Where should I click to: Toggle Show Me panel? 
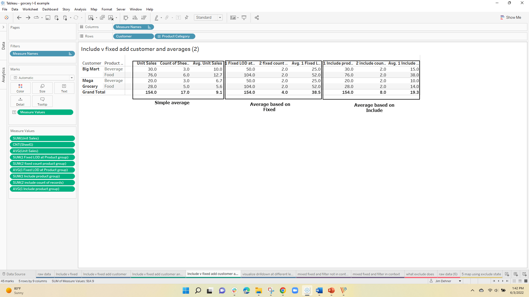(x=511, y=17)
